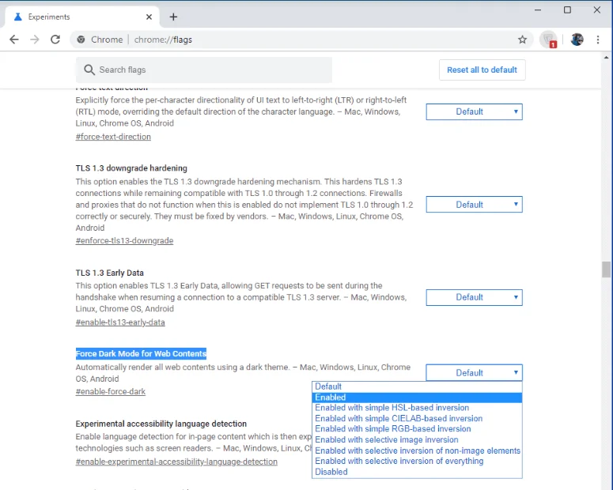Open the #enforce-tls13-downgrade link
Viewport: 613px width, 490px height.
[124, 241]
